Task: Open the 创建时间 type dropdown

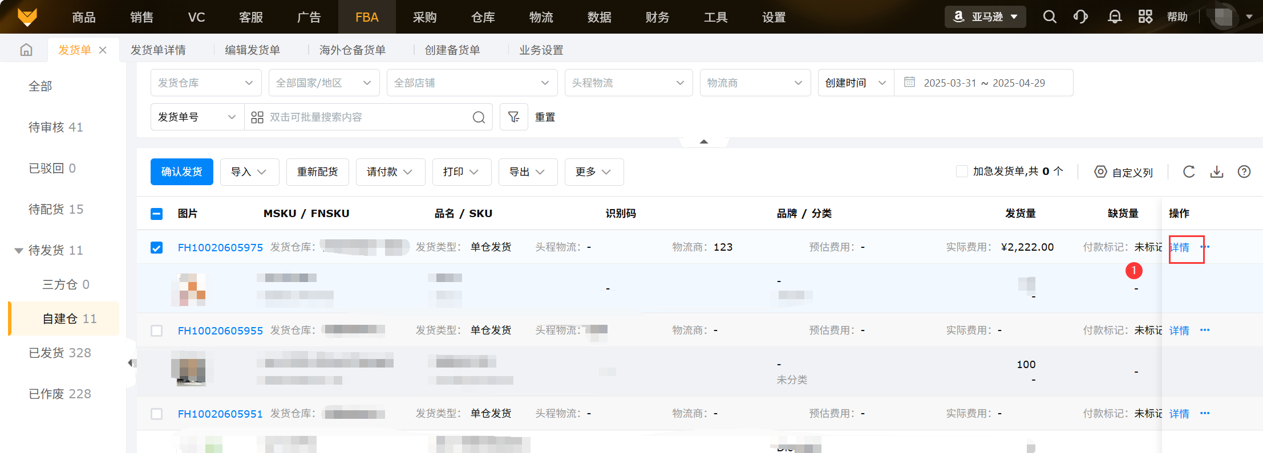Action: 856,83
